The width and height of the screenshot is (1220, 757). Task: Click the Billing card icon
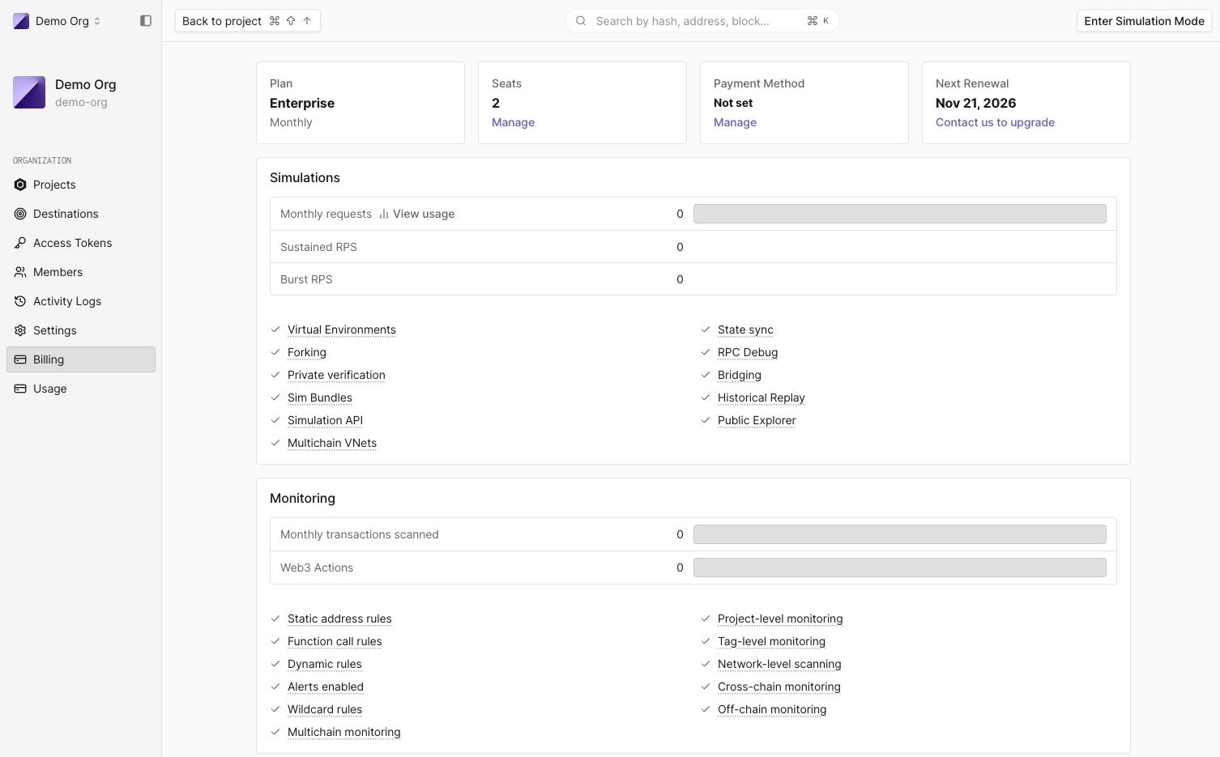pyautogui.click(x=20, y=359)
